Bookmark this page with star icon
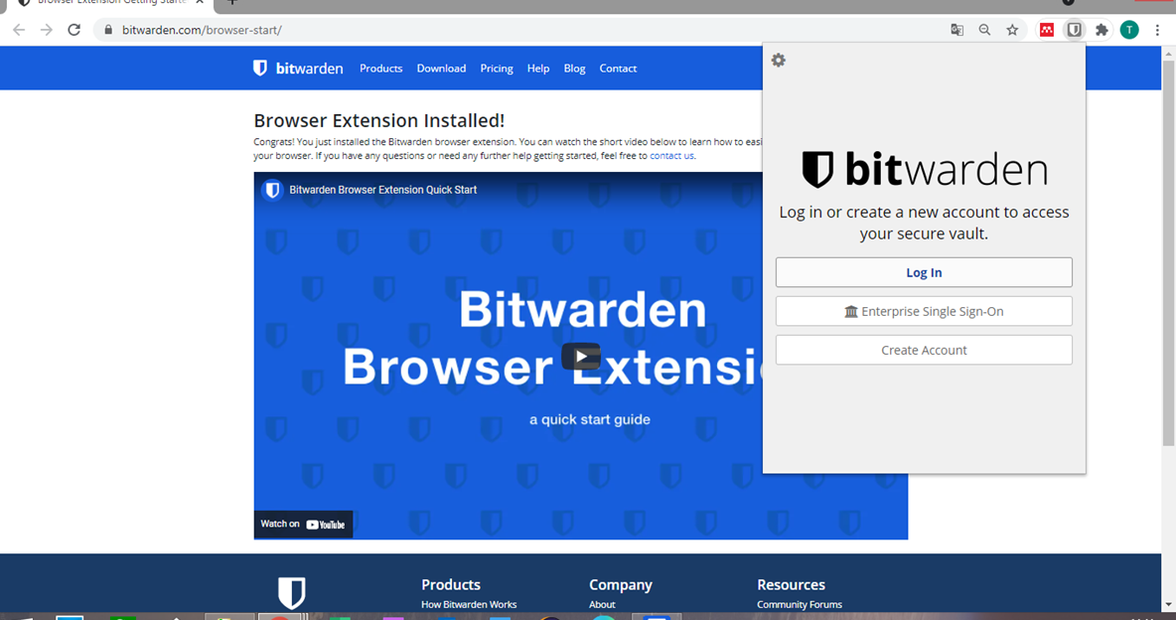Image resolution: width=1176 pixels, height=620 pixels. (1012, 30)
